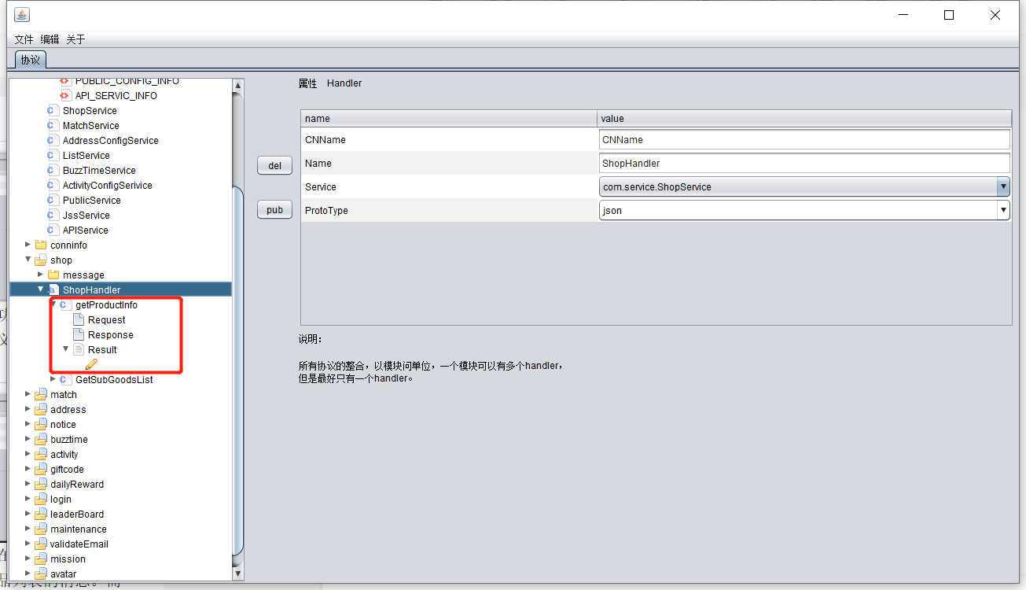The width and height of the screenshot is (1026, 590).
Task: Click the ShopService class icon
Action: (53, 111)
